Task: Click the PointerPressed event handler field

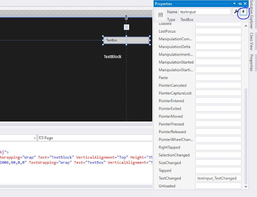Action: coord(218,124)
